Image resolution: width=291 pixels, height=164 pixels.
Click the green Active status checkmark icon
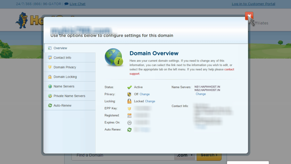pos(129,87)
